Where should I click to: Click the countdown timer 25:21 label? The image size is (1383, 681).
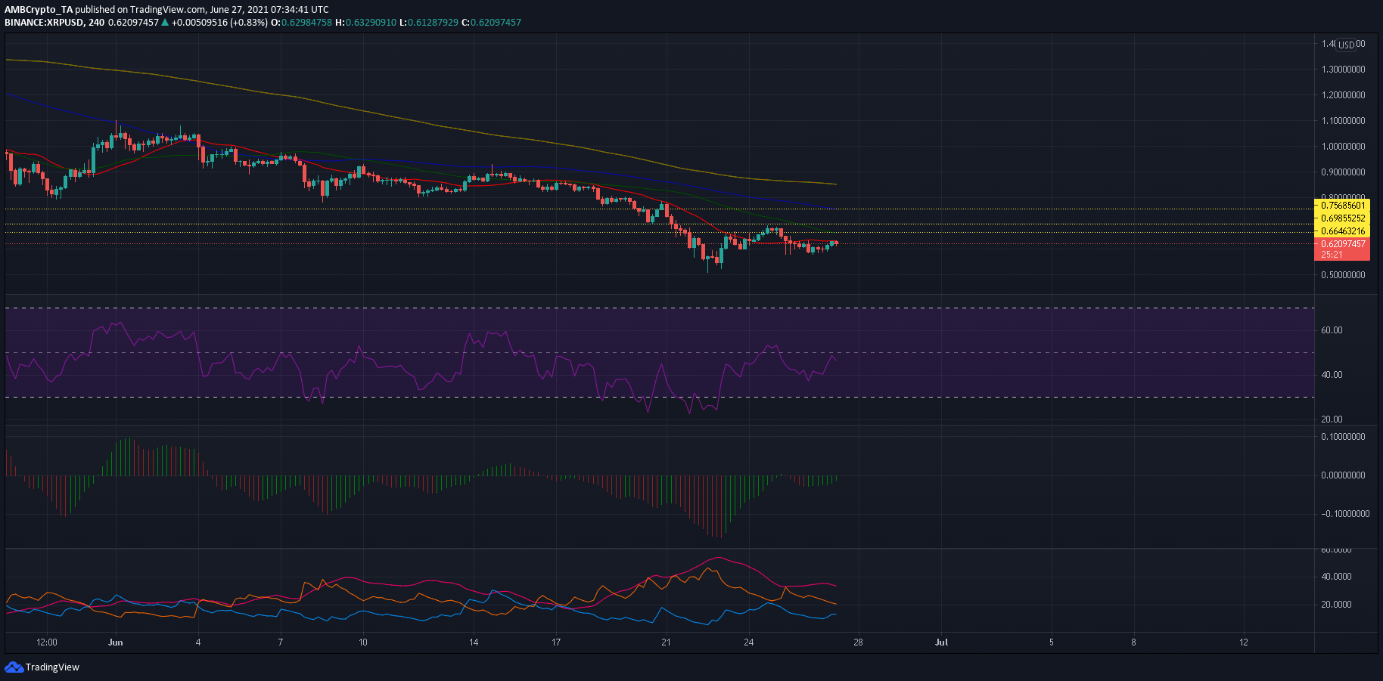click(x=1332, y=255)
